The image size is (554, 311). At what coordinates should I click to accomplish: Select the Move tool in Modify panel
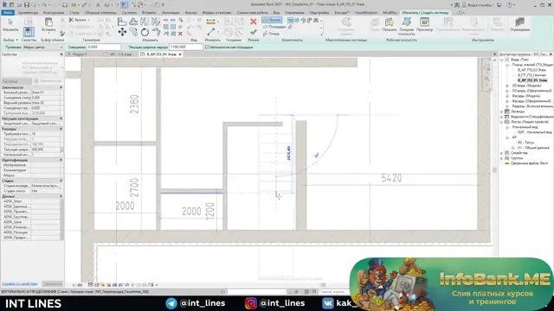122,32
